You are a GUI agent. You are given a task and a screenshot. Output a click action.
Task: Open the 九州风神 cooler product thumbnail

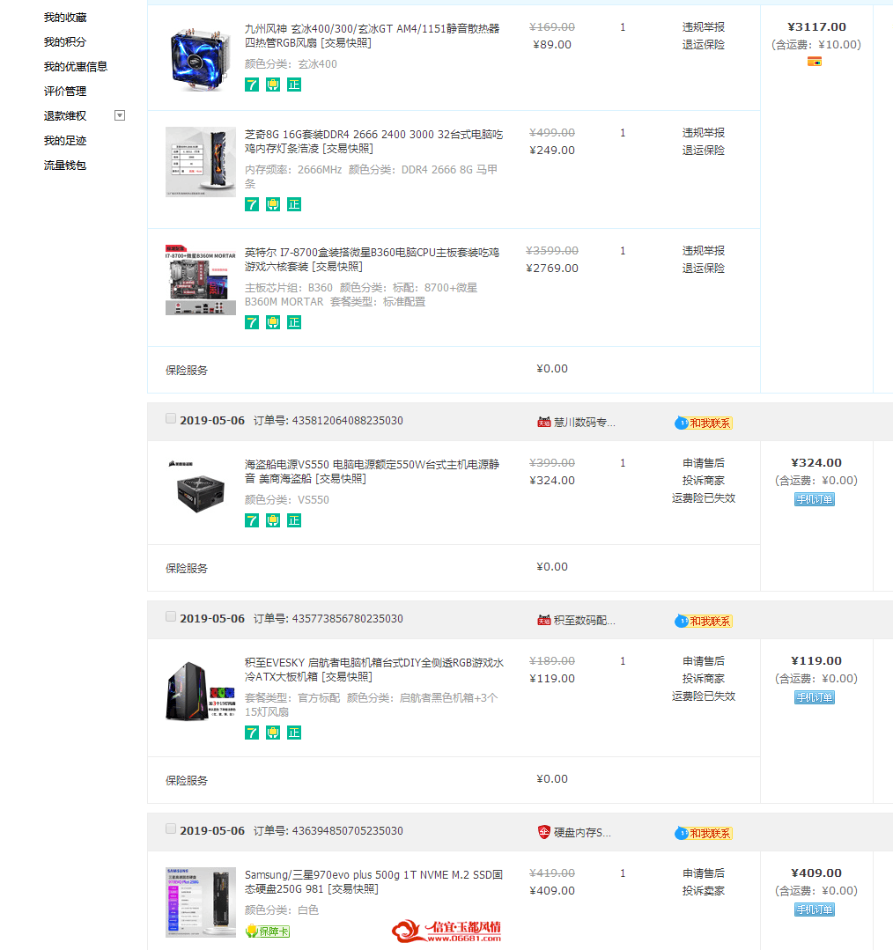point(201,59)
